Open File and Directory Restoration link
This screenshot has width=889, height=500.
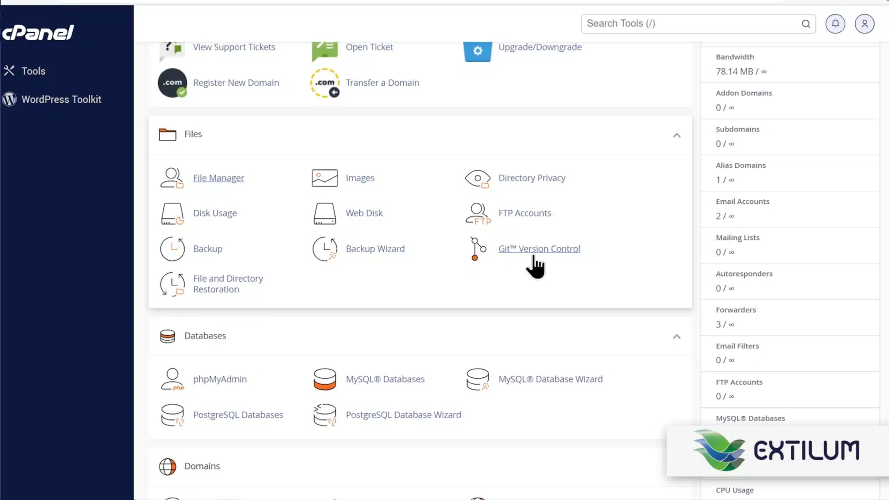(x=228, y=284)
